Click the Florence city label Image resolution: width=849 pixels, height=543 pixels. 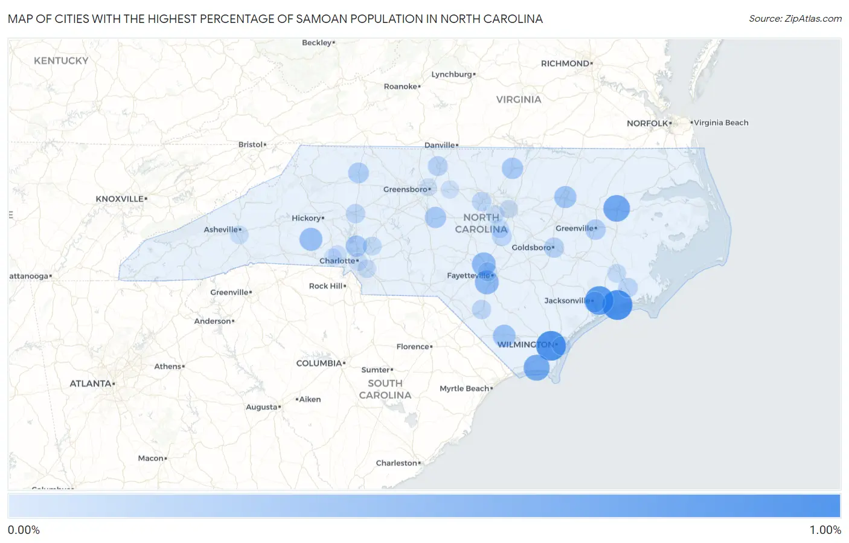point(413,347)
